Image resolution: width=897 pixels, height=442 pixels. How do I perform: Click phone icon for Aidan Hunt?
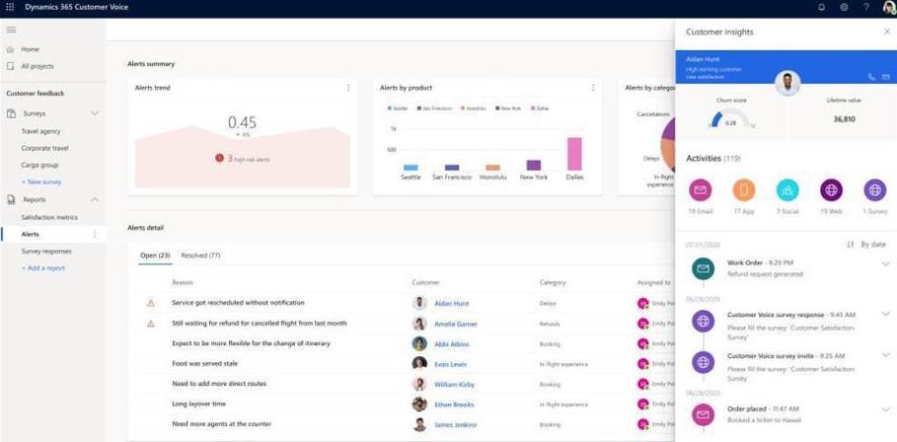871,77
